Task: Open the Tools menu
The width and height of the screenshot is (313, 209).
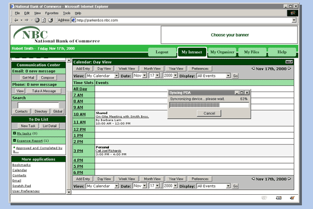Action: (67, 13)
